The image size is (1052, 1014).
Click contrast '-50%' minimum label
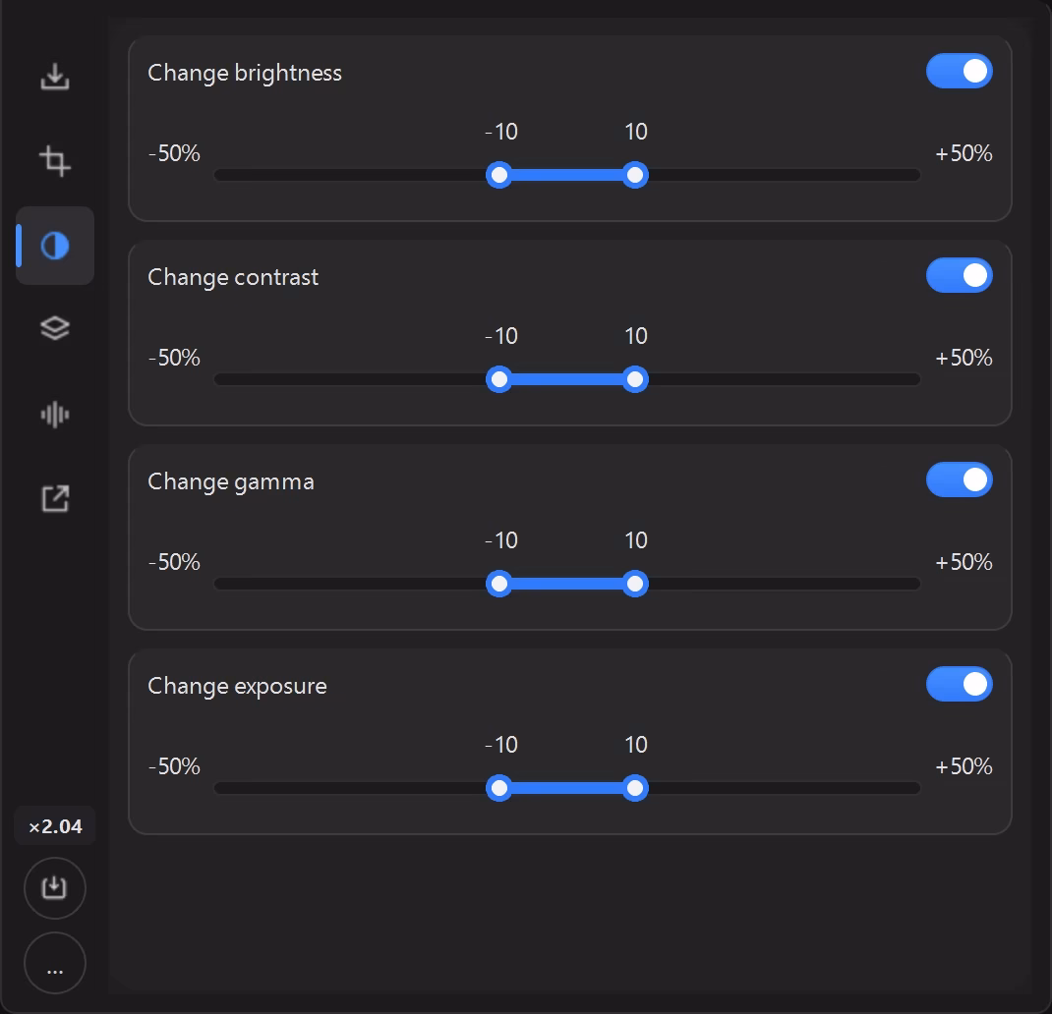point(174,358)
